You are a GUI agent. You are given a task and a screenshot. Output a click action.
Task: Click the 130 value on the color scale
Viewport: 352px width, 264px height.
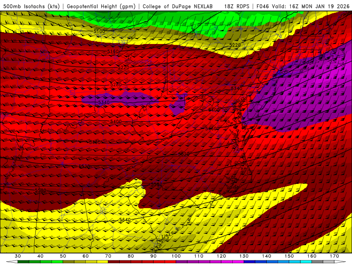(x=244, y=256)
